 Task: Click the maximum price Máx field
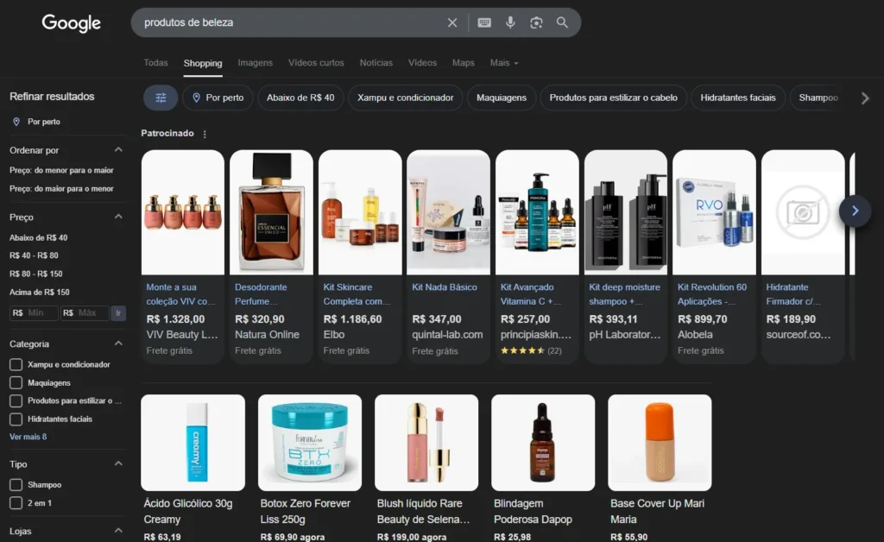pos(85,313)
